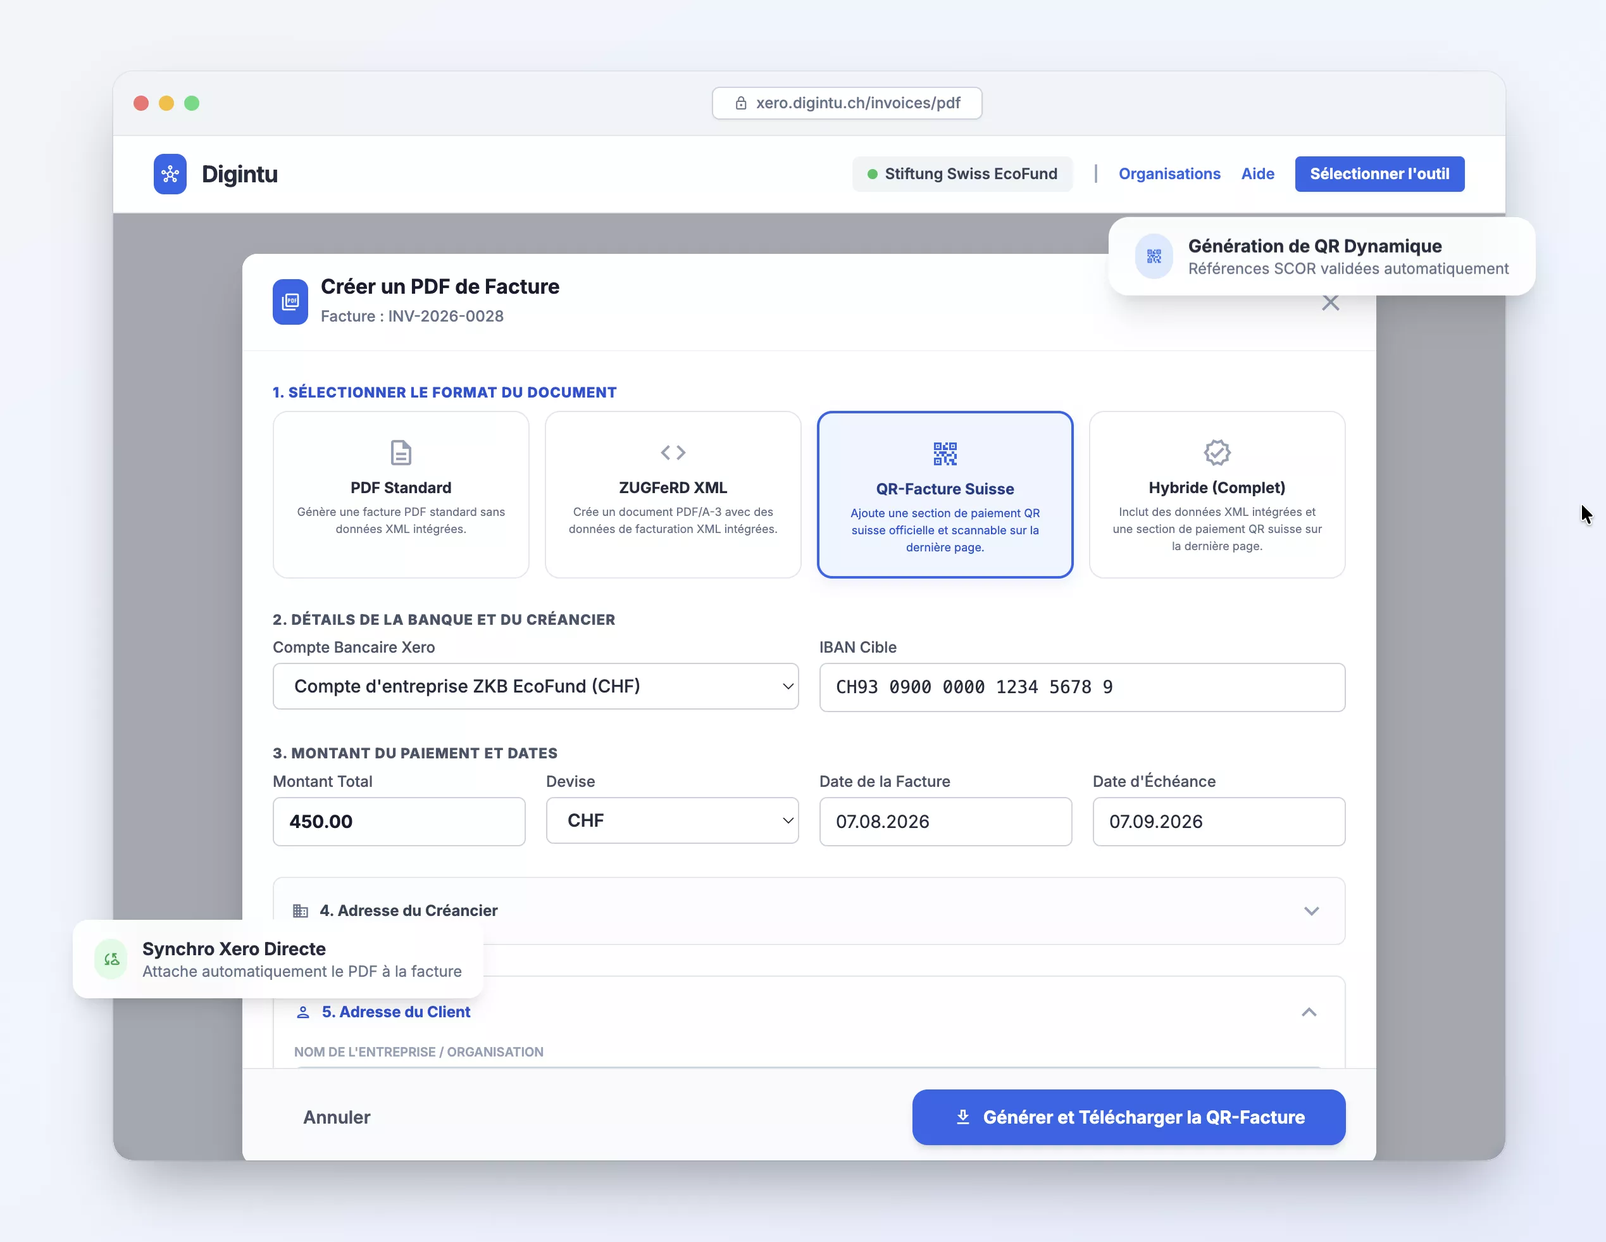Screen dimensions: 1606x1242
Task: Click the Date de la Facture field
Action: coord(945,822)
